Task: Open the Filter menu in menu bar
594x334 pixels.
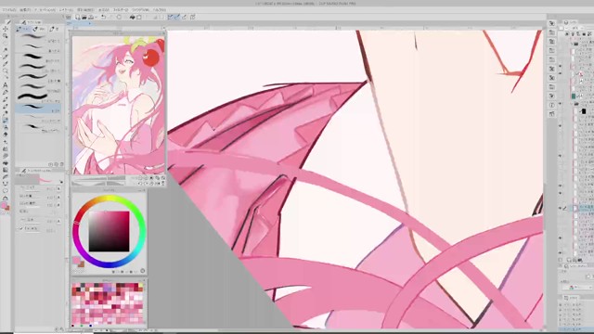Action: pos(121,10)
